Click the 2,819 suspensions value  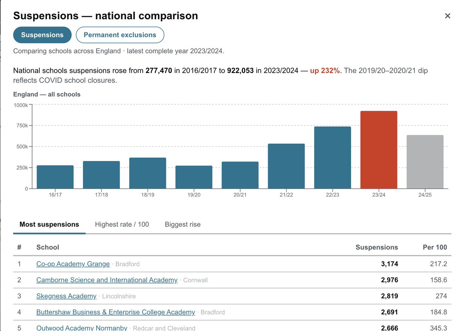tap(389, 296)
